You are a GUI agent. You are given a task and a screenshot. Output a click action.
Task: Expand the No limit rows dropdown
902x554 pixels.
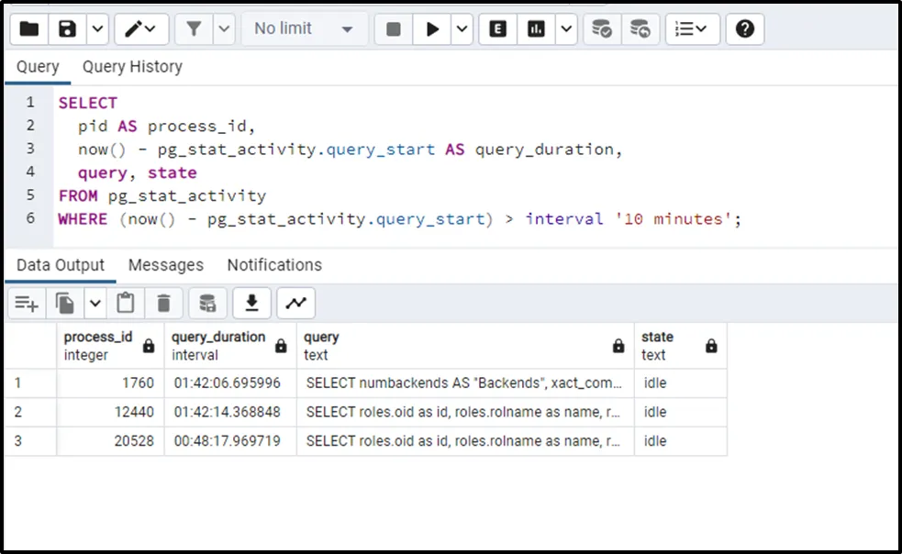coord(304,29)
